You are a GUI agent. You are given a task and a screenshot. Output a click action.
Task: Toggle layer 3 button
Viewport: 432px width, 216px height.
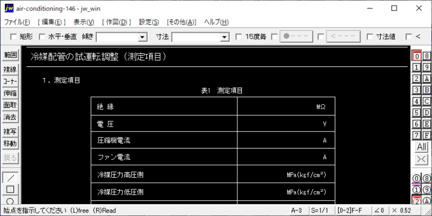[x=417, y=90]
